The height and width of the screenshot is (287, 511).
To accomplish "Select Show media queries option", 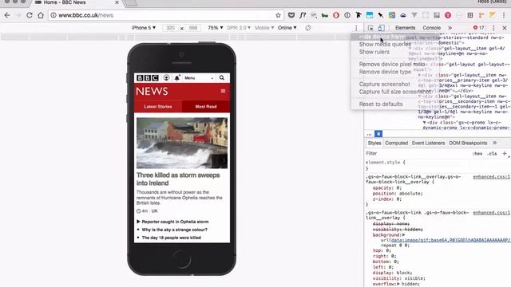I will (385, 45).
